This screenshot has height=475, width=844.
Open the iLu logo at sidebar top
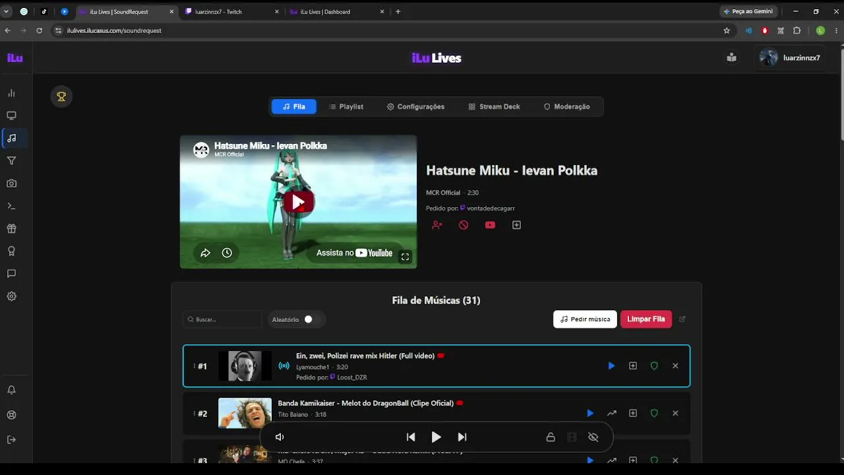pyautogui.click(x=15, y=58)
